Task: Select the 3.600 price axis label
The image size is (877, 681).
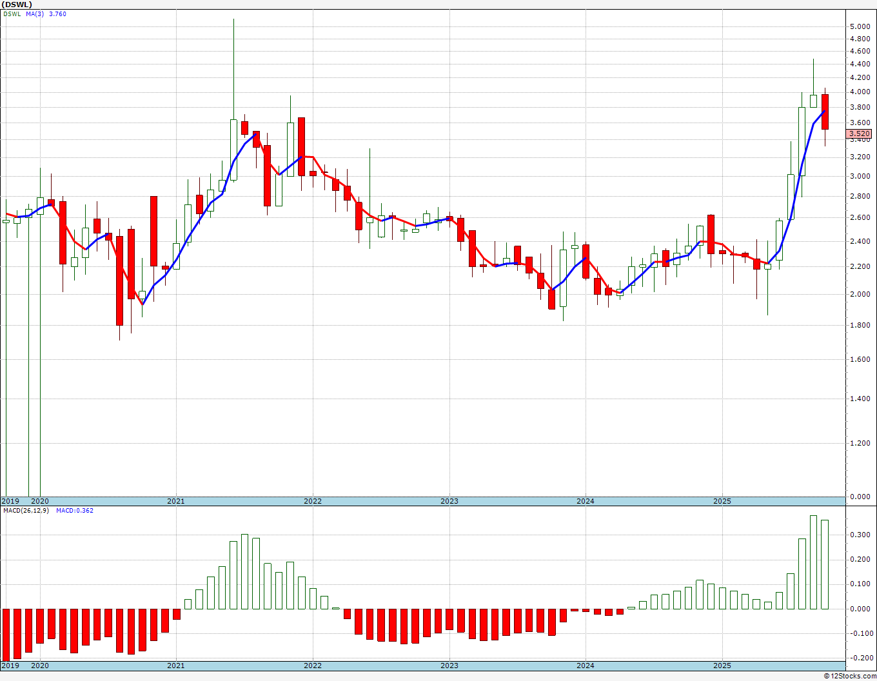Action: point(860,123)
